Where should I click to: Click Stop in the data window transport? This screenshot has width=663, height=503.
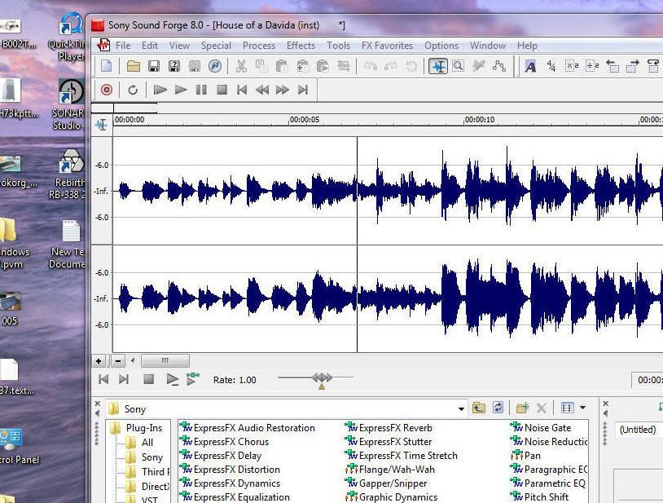148,379
